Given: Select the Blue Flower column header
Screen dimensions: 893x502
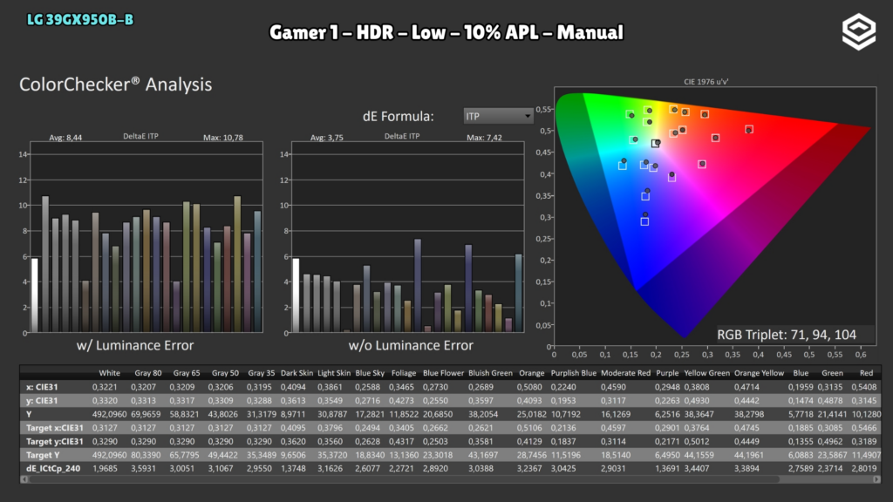Looking at the screenshot, I should click(443, 373).
